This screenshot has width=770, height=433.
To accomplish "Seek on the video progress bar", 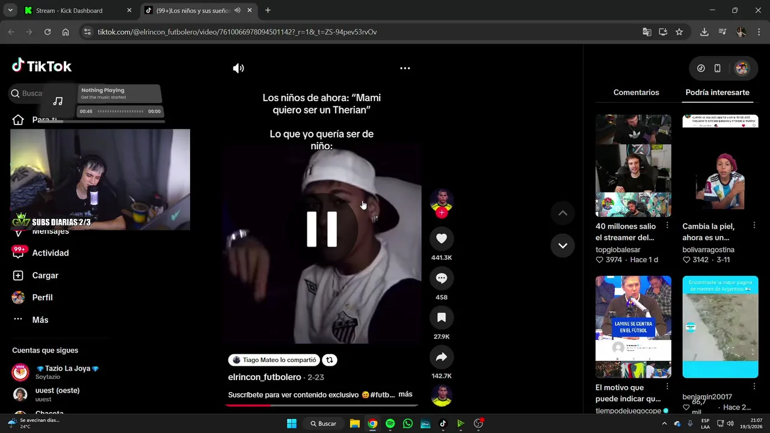I will [322, 405].
